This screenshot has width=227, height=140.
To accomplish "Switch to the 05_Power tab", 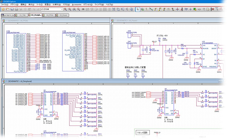I will click(x=63, y=15).
